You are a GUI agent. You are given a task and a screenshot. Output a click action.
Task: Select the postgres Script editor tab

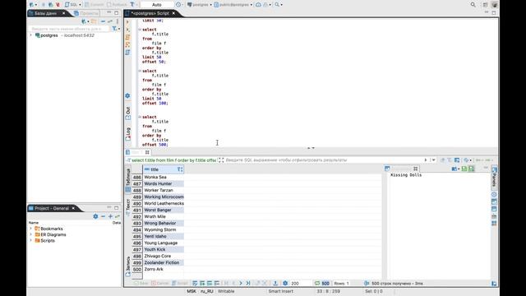150,13
